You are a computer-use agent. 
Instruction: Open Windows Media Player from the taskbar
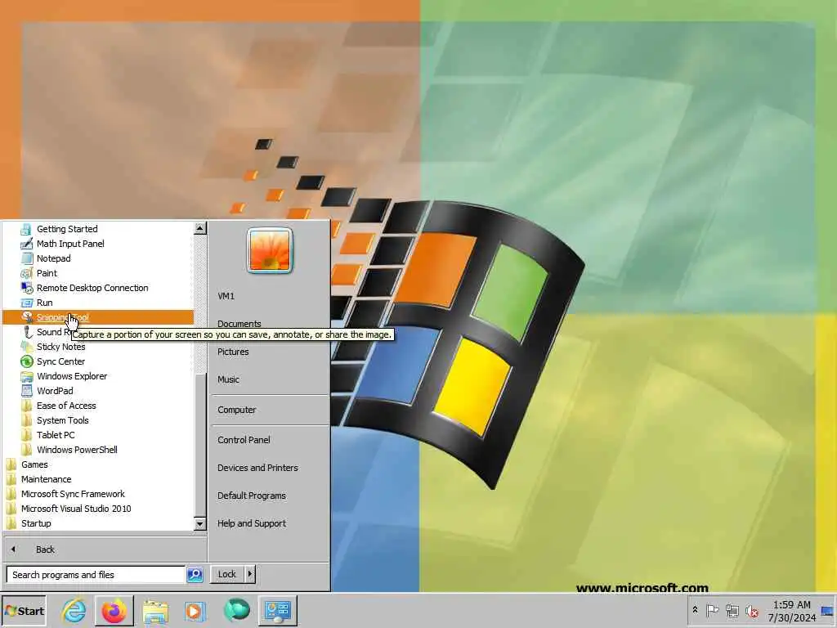195,611
